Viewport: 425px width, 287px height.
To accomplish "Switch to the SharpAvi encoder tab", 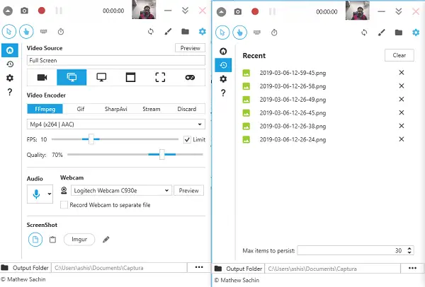I will (115, 109).
